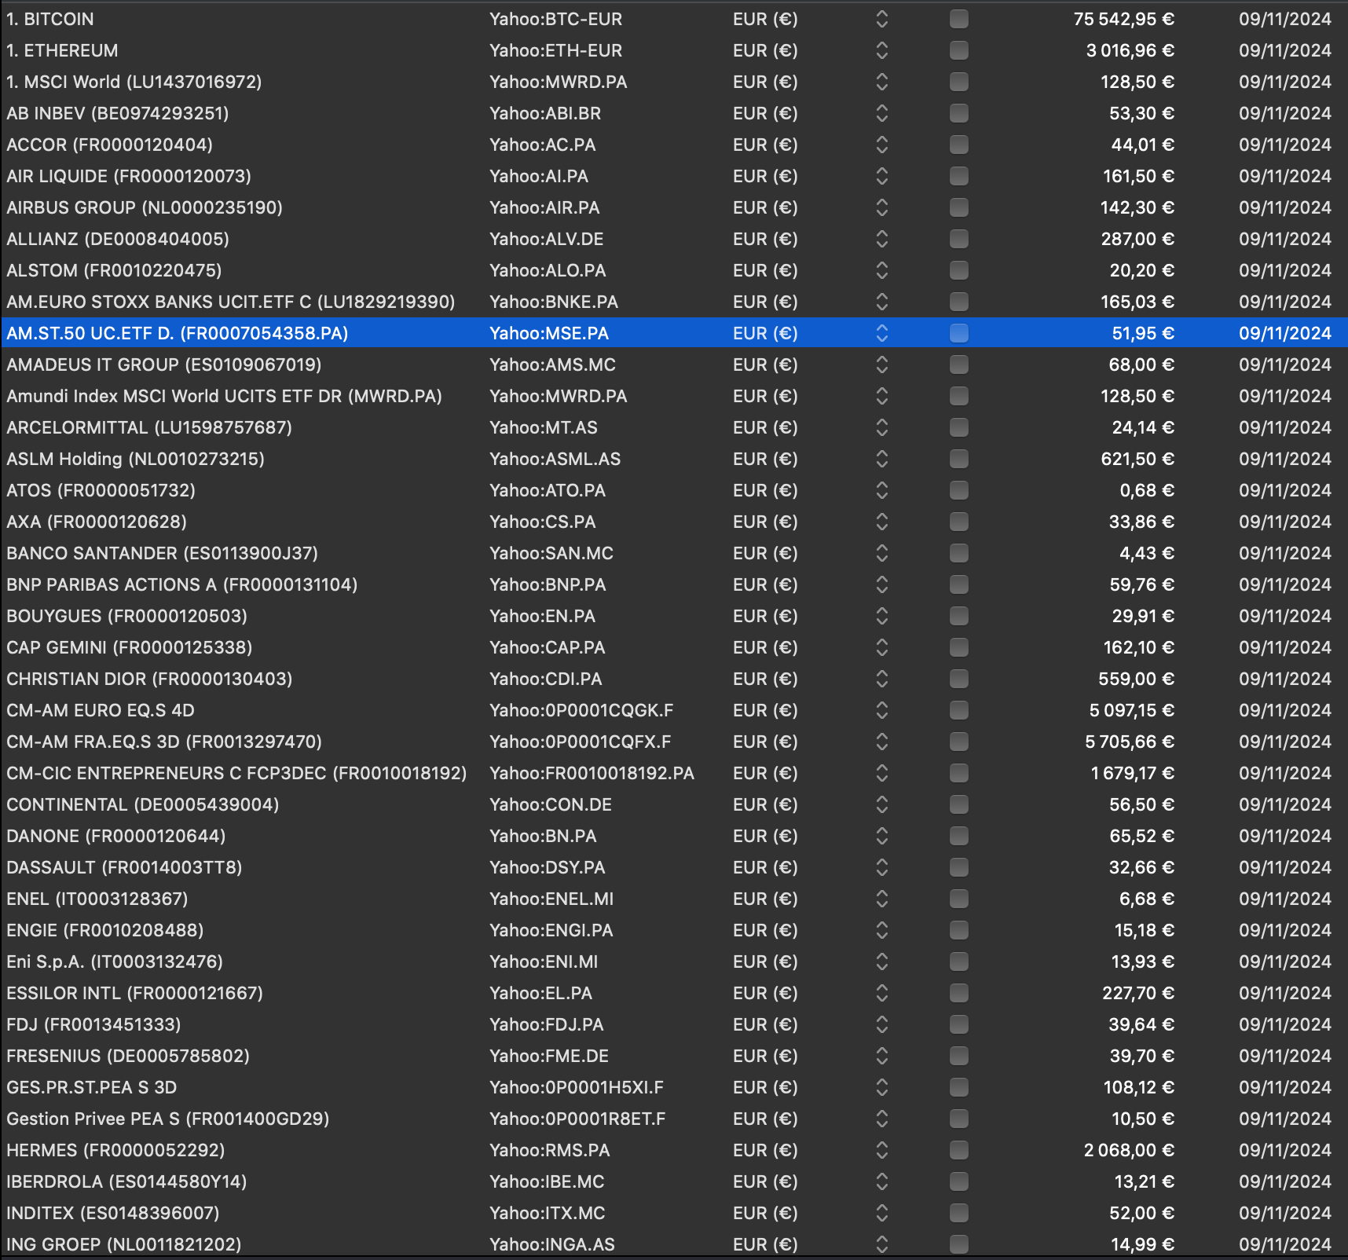Open currency selector for FRESENIUS row
Viewport: 1348px width, 1260px height.
(x=882, y=1056)
